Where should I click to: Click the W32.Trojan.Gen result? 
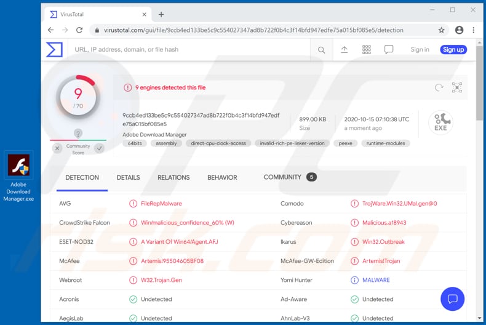[x=161, y=280]
